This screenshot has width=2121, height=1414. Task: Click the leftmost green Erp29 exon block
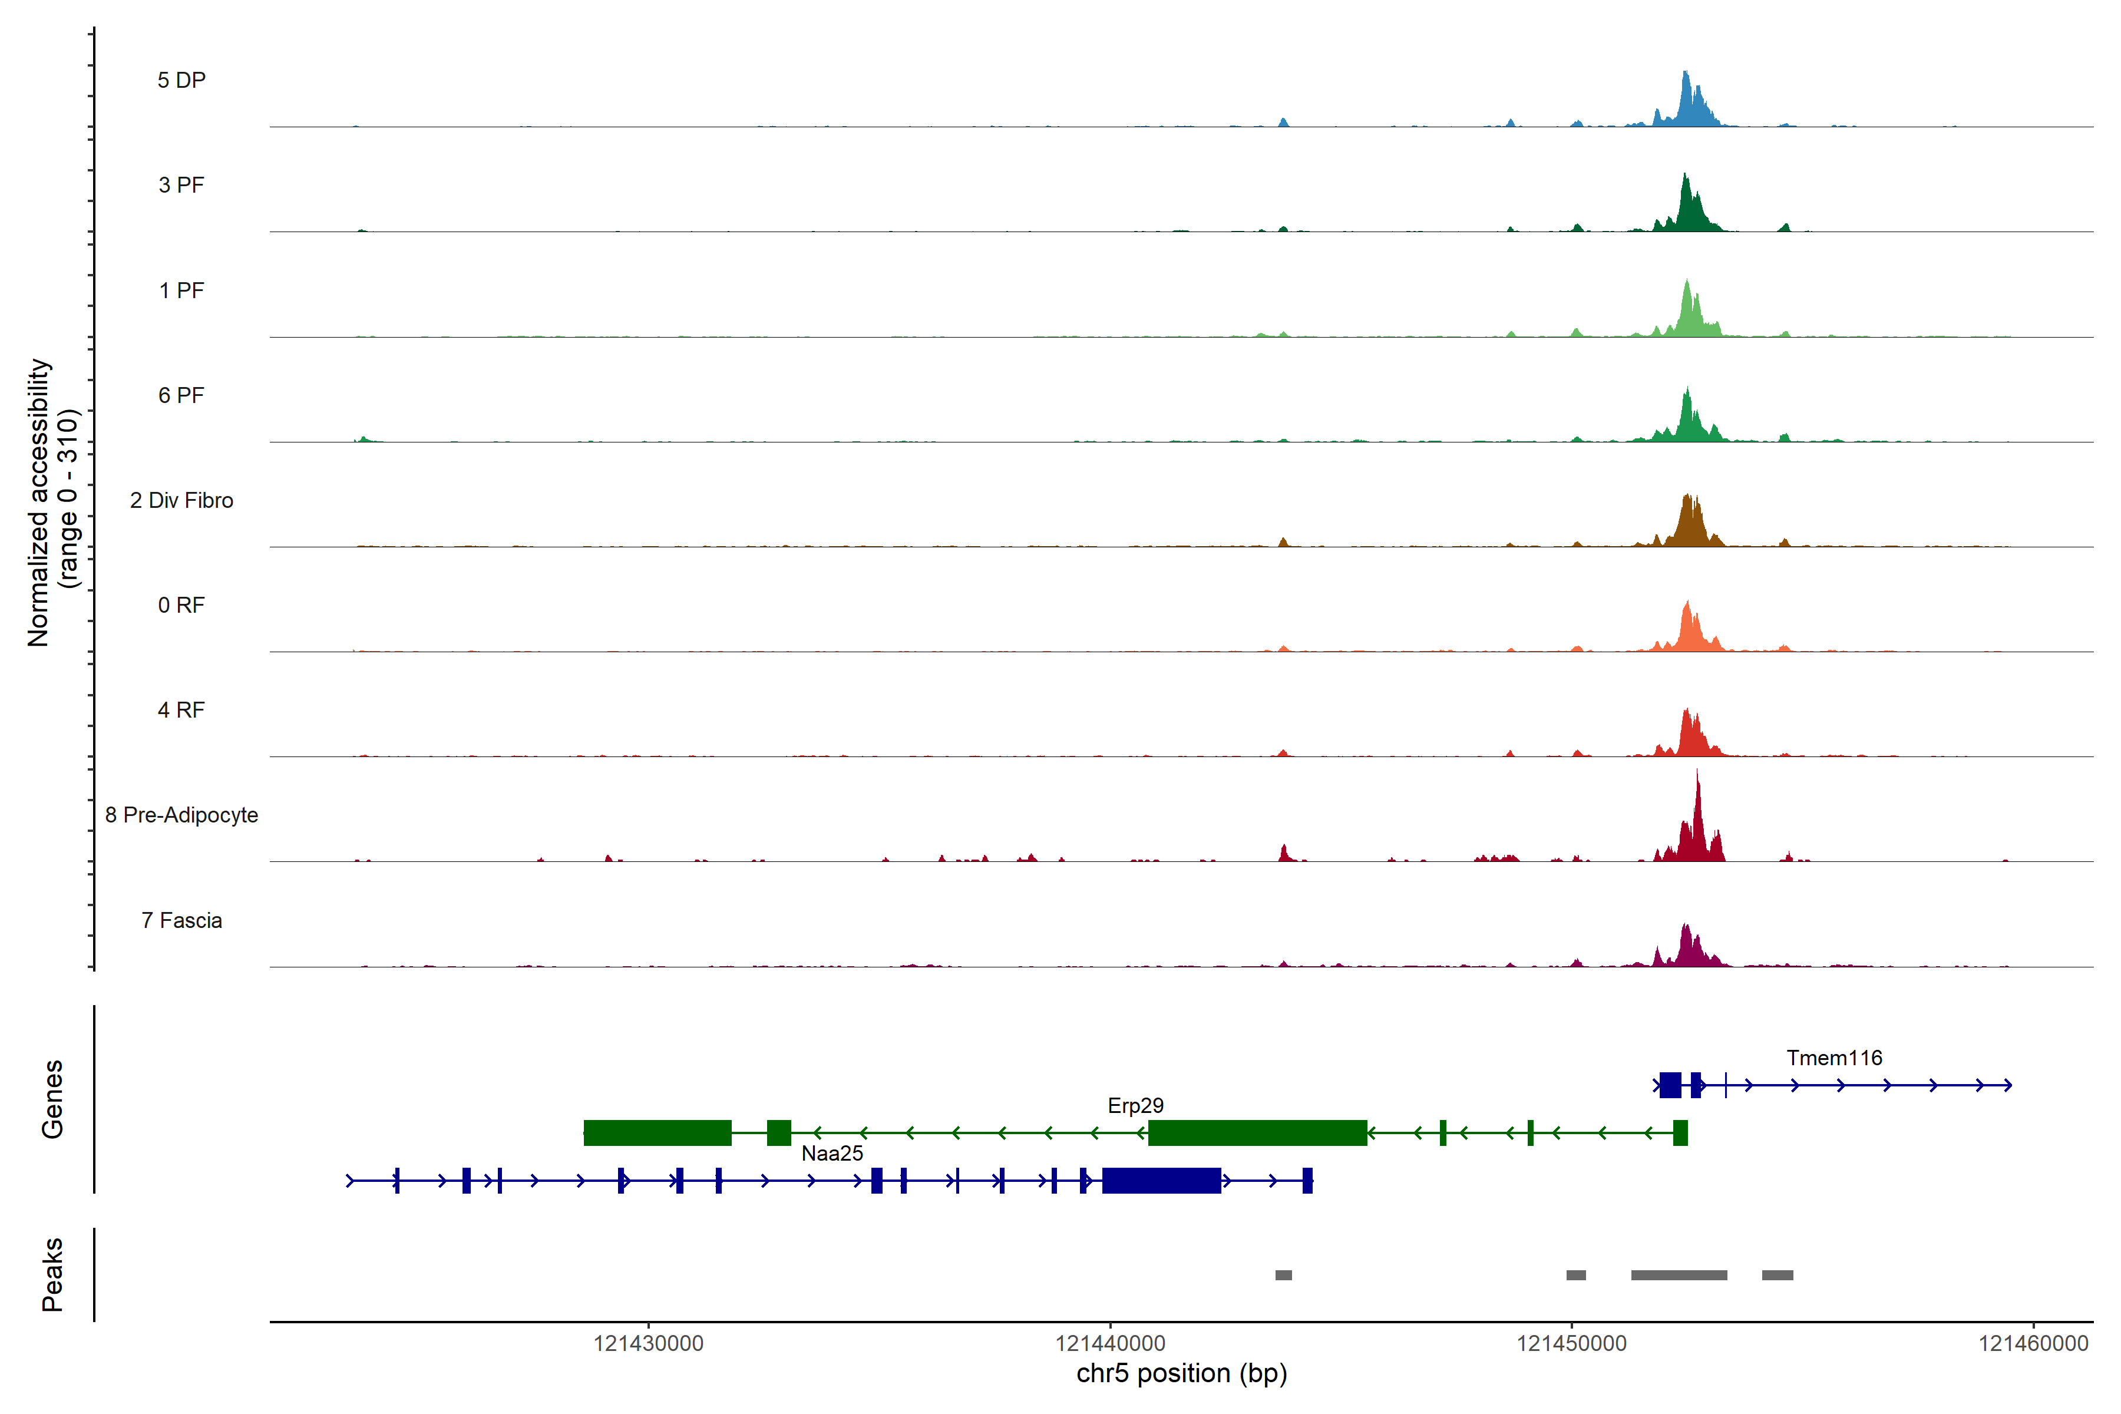[x=658, y=1132]
